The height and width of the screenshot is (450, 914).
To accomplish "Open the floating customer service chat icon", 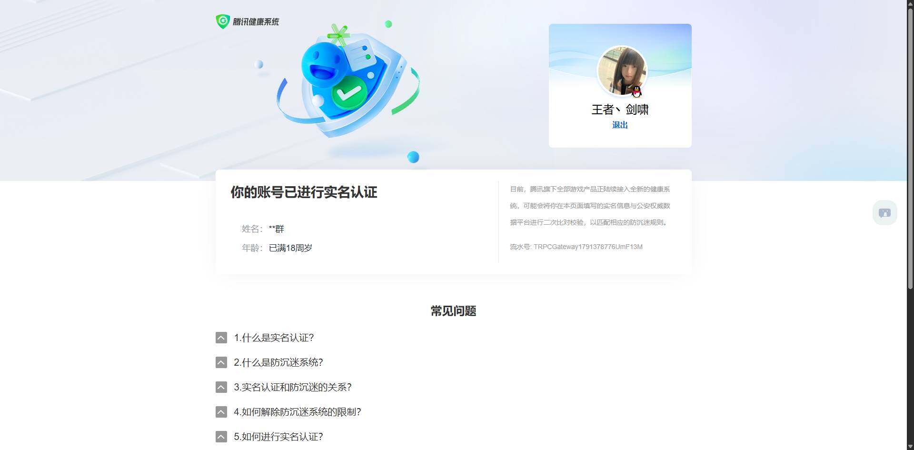I will point(884,212).
